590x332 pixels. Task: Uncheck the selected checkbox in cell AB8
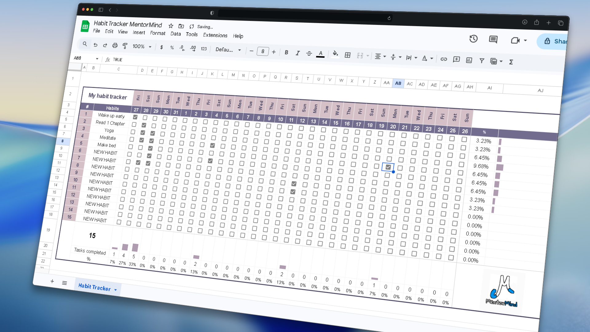point(388,167)
